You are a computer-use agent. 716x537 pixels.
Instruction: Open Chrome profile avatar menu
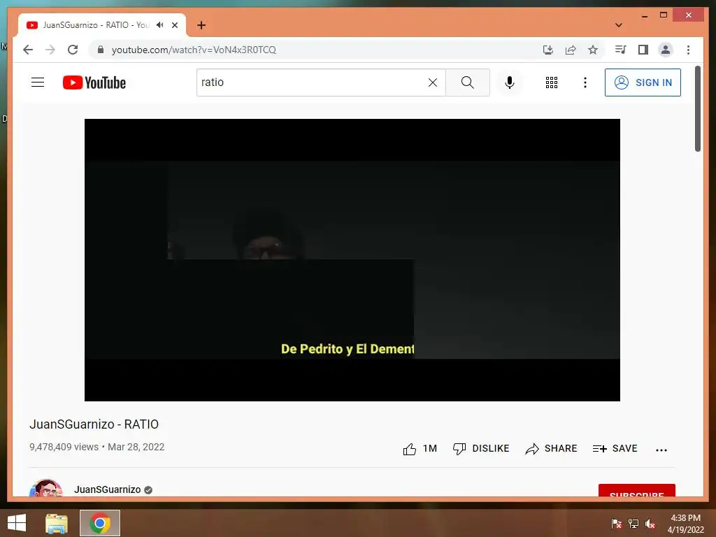(x=666, y=50)
